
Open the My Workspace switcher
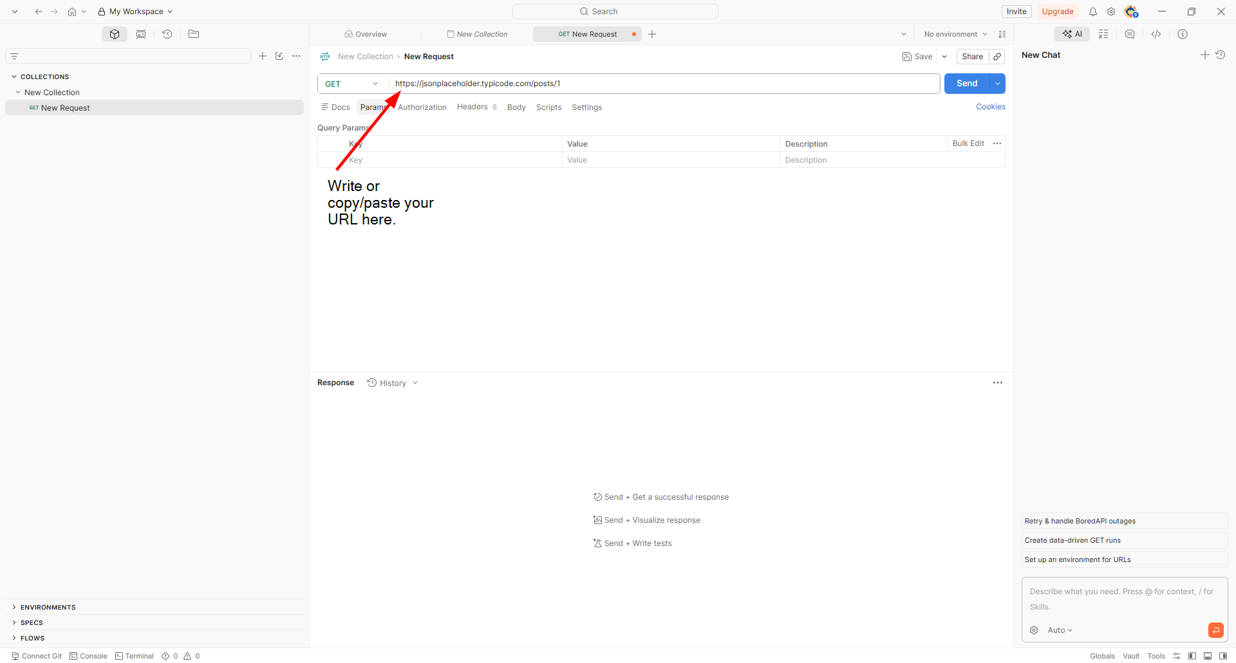135,12
